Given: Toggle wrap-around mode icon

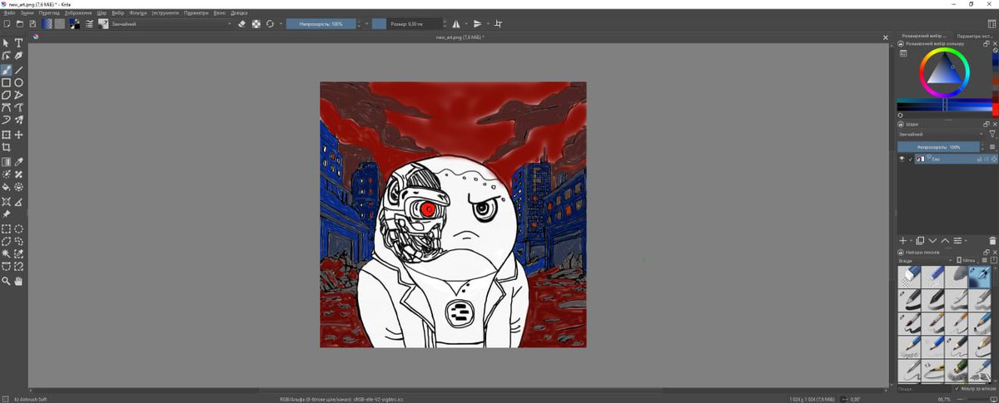Looking at the screenshot, I should click(499, 24).
